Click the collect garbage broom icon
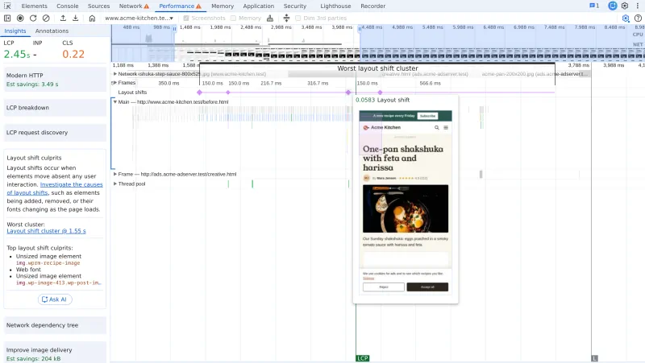The image size is (645, 363). click(270, 18)
